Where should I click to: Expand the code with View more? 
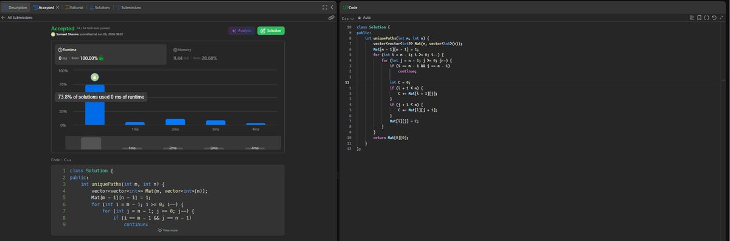click(x=168, y=230)
